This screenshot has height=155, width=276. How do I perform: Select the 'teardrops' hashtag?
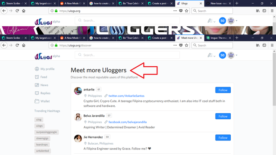[42, 145]
